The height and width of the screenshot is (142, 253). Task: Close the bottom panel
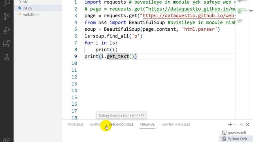pos(247,125)
